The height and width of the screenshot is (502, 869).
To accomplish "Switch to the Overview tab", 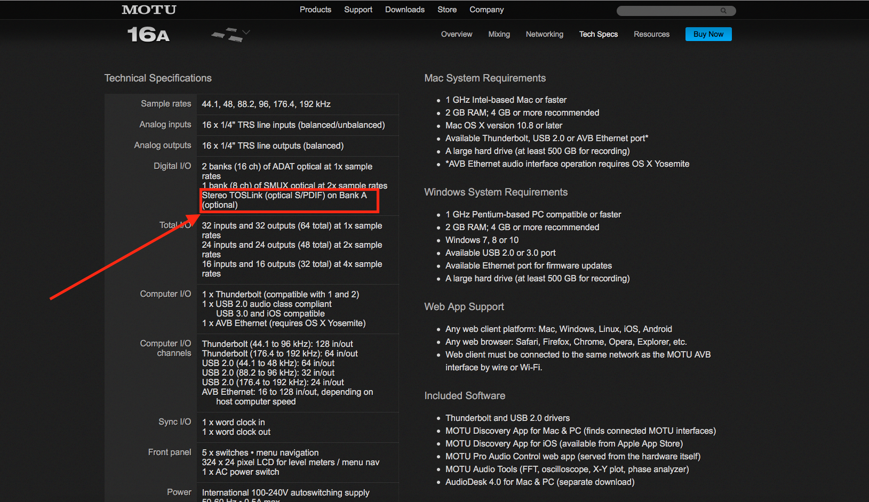I will point(457,34).
